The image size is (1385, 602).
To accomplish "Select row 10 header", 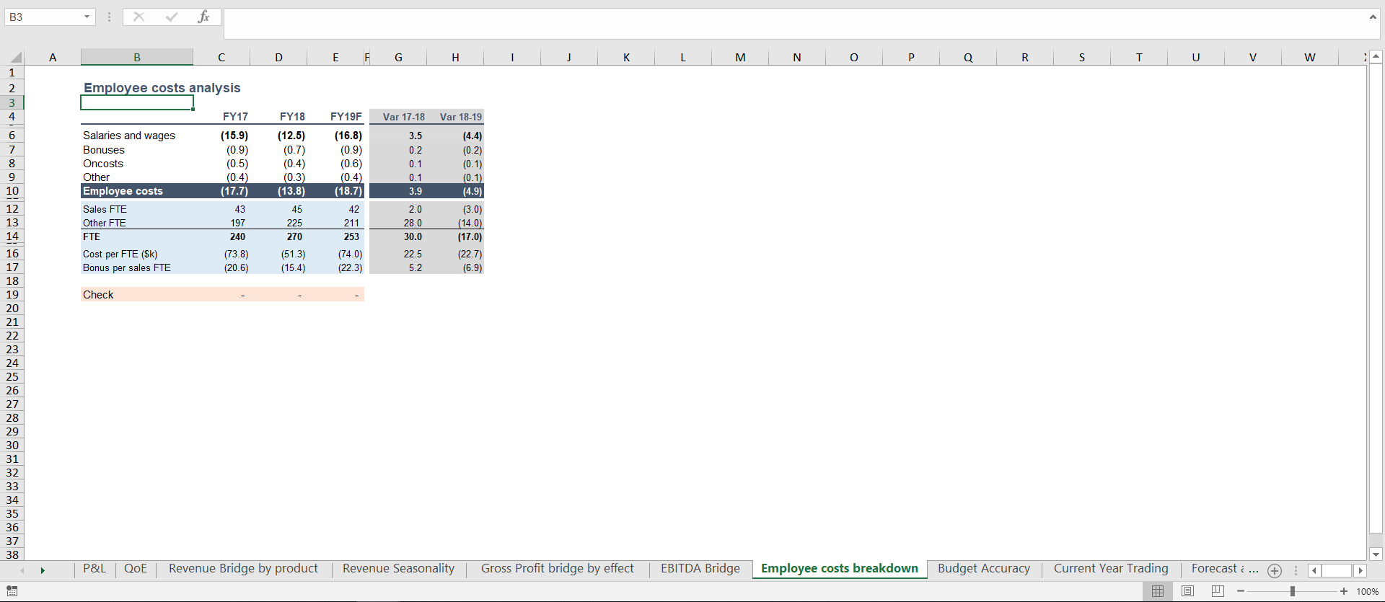I will tap(12, 191).
